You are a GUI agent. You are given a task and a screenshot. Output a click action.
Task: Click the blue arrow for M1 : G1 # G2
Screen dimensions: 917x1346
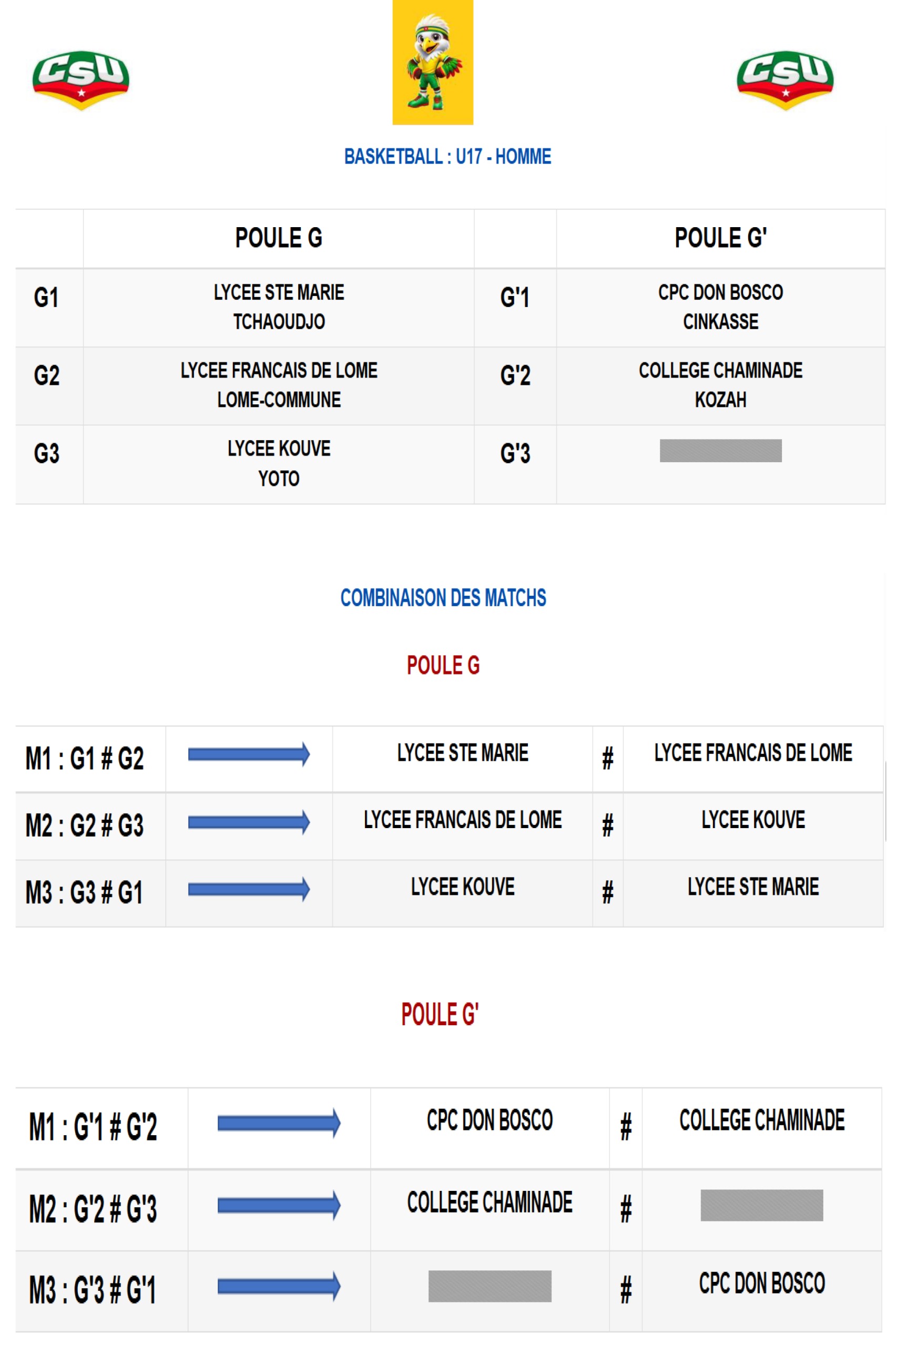point(249,754)
